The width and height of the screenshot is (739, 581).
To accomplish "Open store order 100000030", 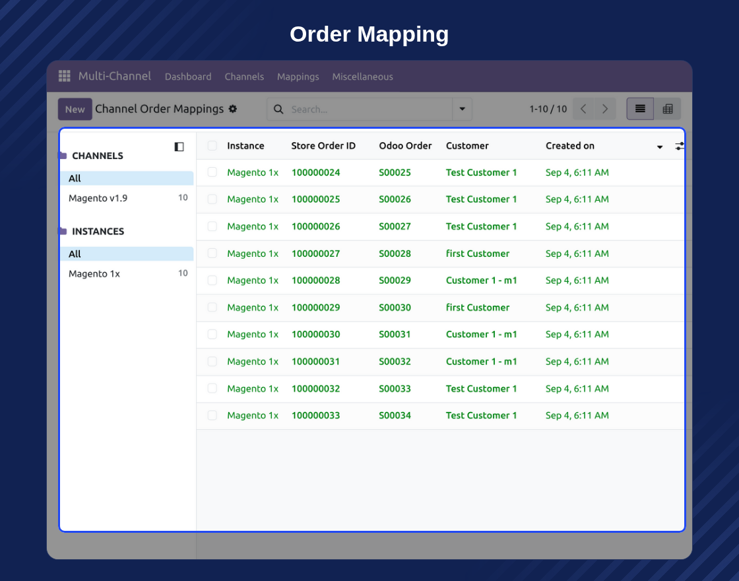I will point(316,334).
